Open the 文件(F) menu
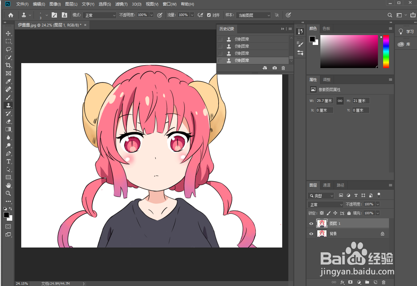This screenshot has width=417, height=286. 22,4
